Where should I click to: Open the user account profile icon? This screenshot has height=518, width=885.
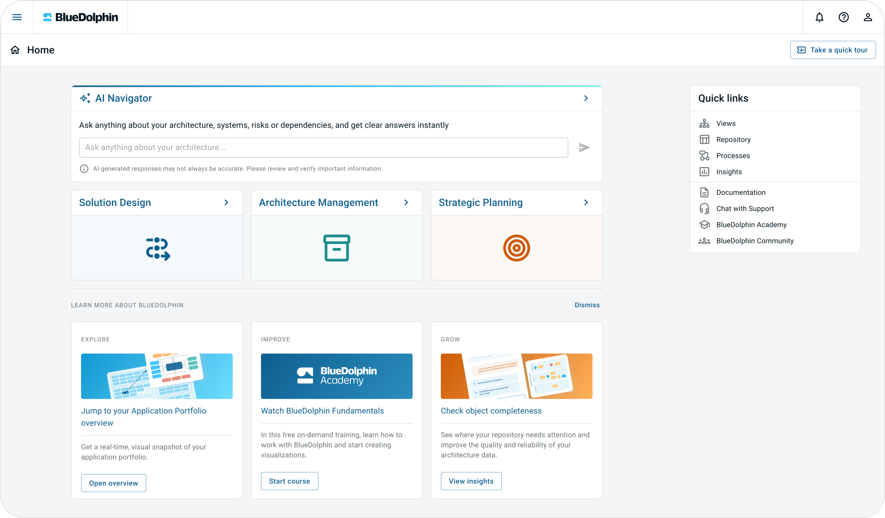click(867, 17)
